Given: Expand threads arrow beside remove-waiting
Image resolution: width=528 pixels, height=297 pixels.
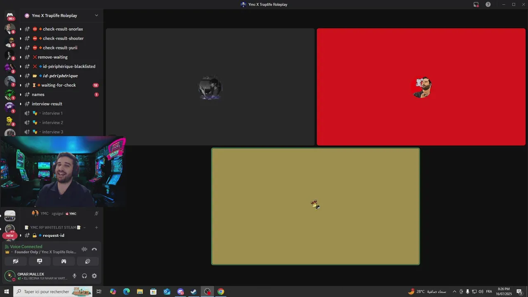Looking at the screenshot, I should 20,57.
